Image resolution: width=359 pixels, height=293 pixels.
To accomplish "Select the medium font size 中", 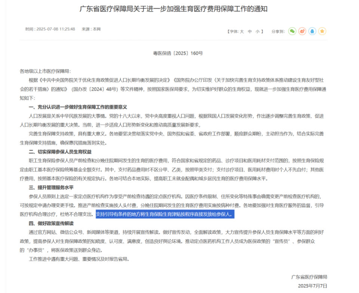I will tap(250, 31).
